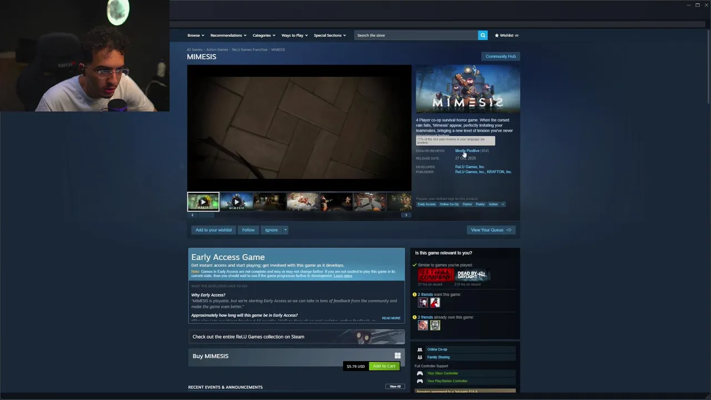Select the Online Co-op tag

pyautogui.click(x=449, y=204)
